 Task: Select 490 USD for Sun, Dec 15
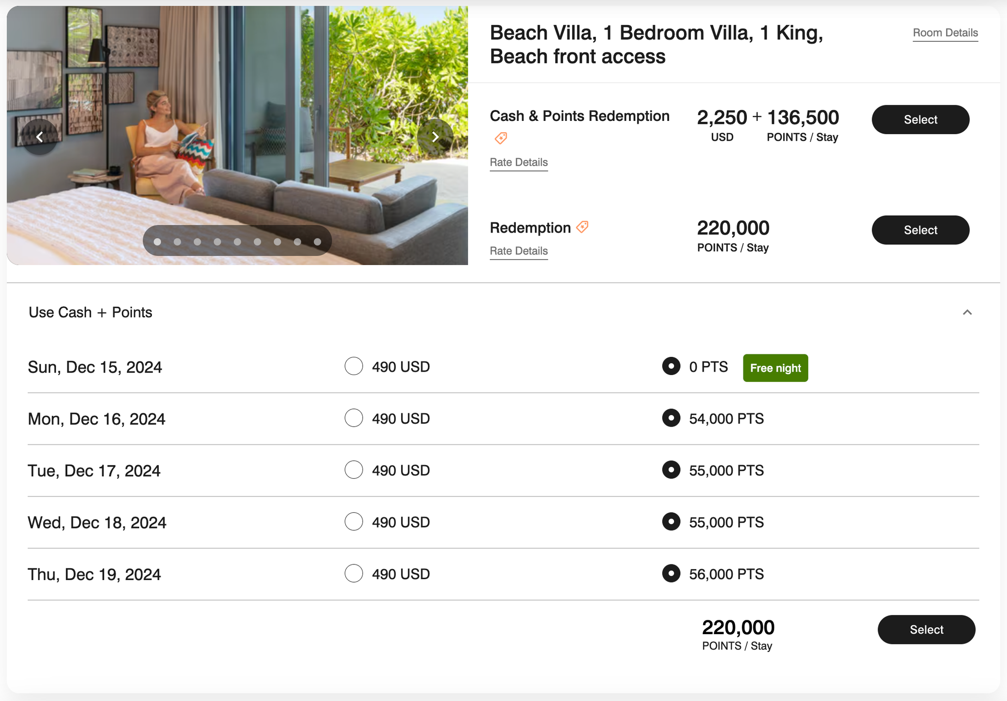(353, 366)
